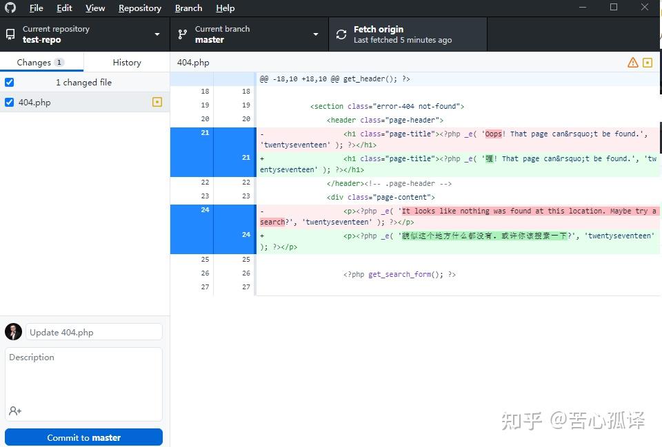662x447 pixels.
Task: Click the modified-file status icon beside the warning
Action: tap(648, 62)
